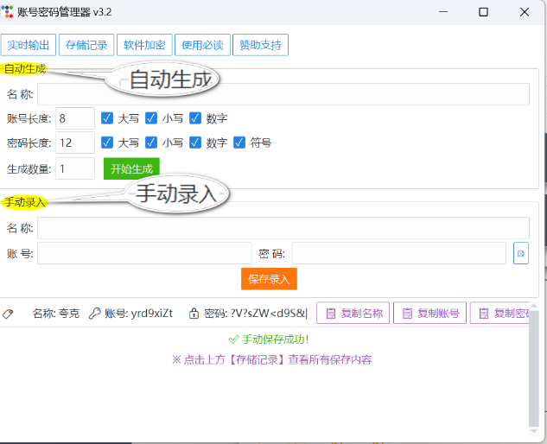Click scrollbar down arrow in output panel
The width and height of the screenshot is (547, 444).
533,431
